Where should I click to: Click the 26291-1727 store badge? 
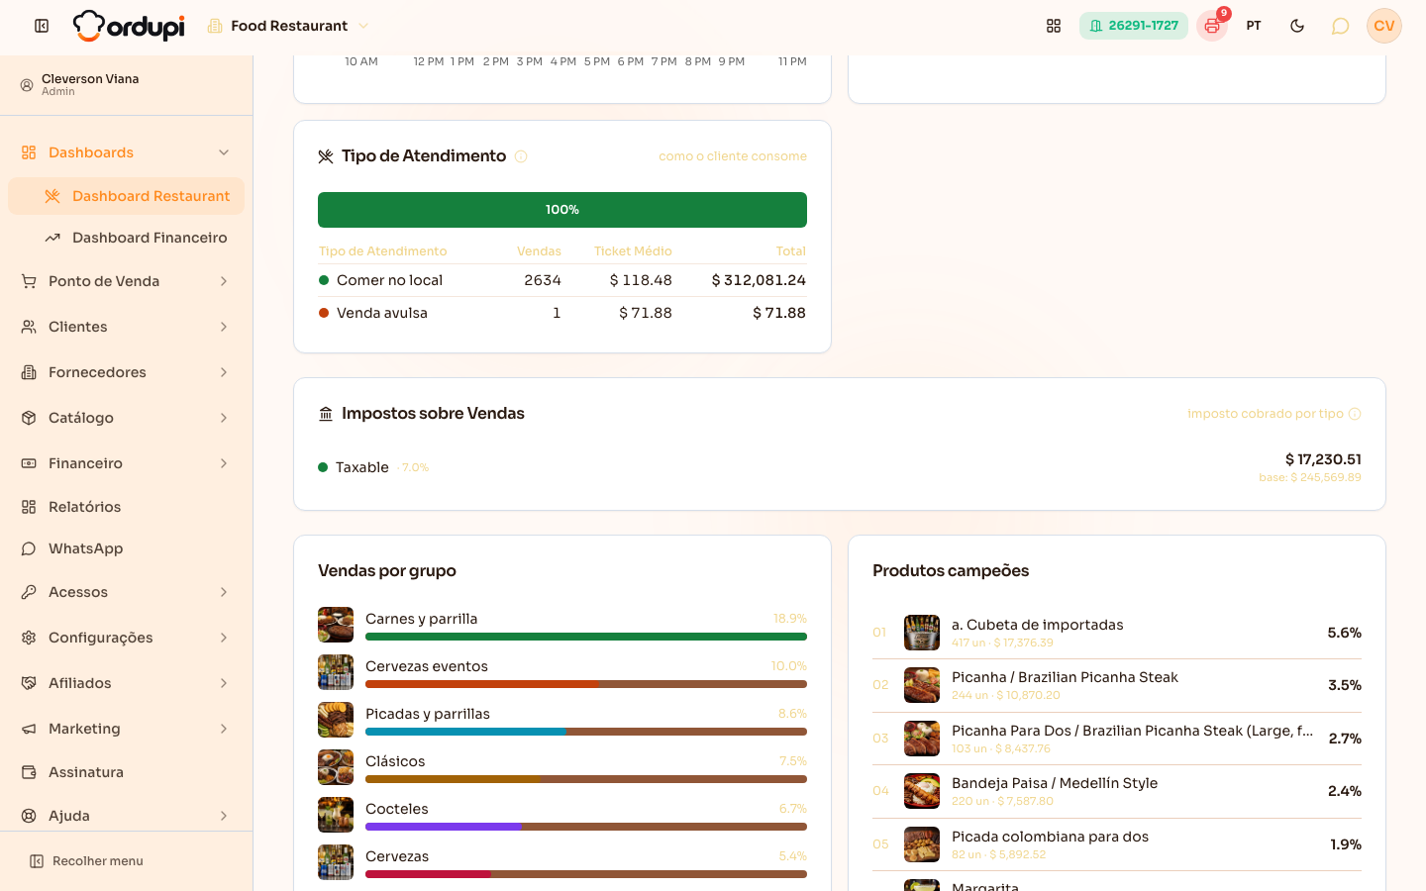tap(1134, 26)
